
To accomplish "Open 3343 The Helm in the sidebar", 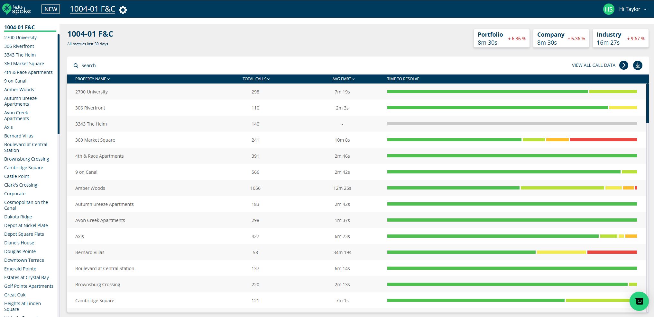I will click(20, 55).
